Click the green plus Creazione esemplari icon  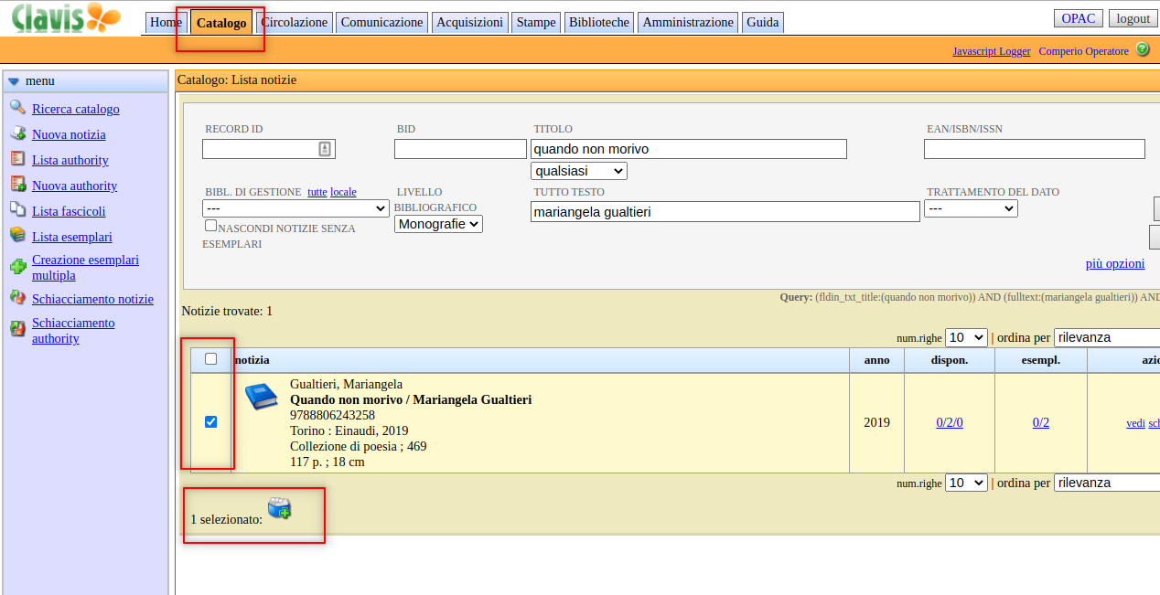point(17,267)
